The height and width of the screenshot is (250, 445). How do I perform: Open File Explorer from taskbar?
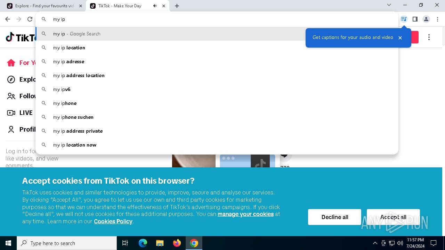[x=160, y=243]
